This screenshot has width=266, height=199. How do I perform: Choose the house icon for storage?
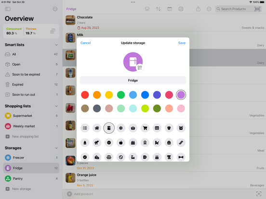(97, 128)
